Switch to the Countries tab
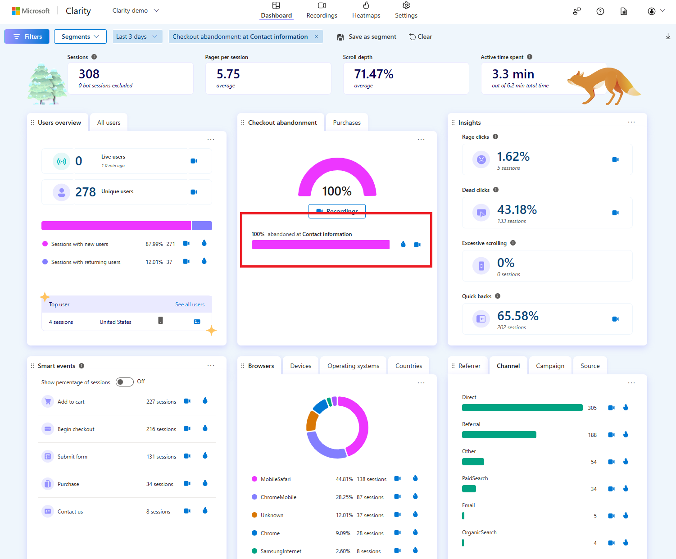 [409, 366]
